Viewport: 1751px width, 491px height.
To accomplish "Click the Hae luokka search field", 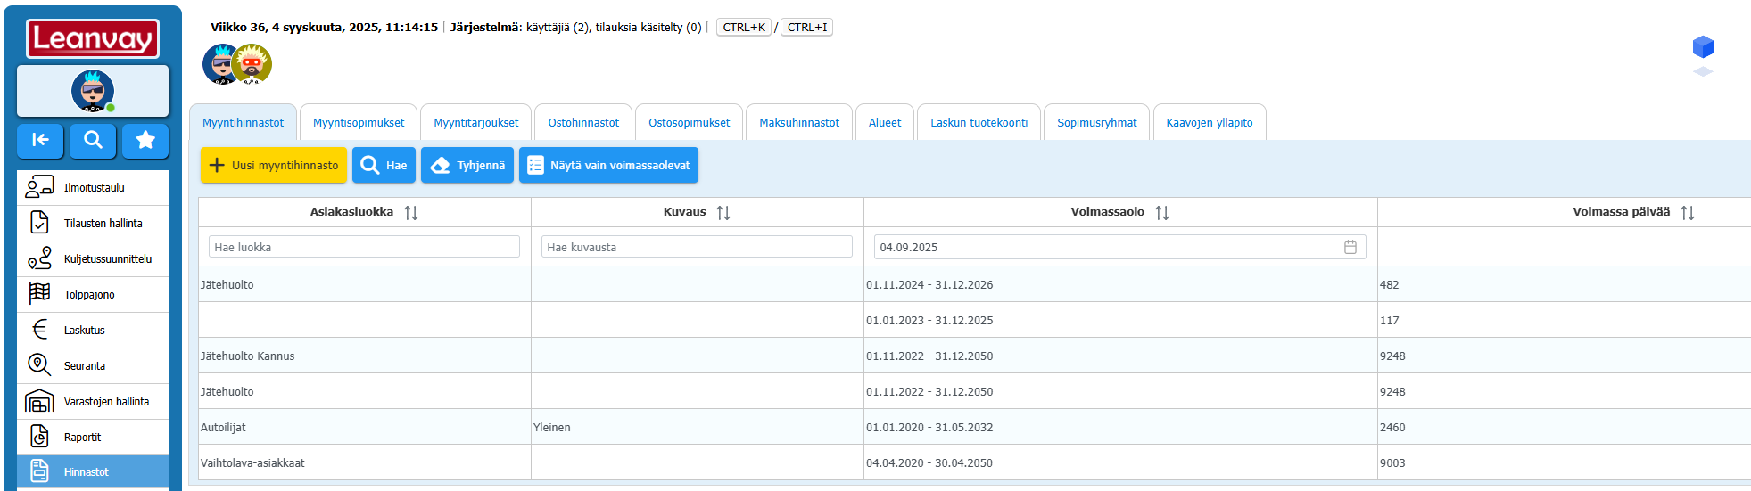I will pyautogui.click(x=364, y=248).
